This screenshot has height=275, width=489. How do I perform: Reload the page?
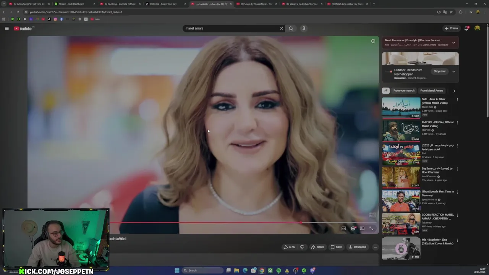18,12
